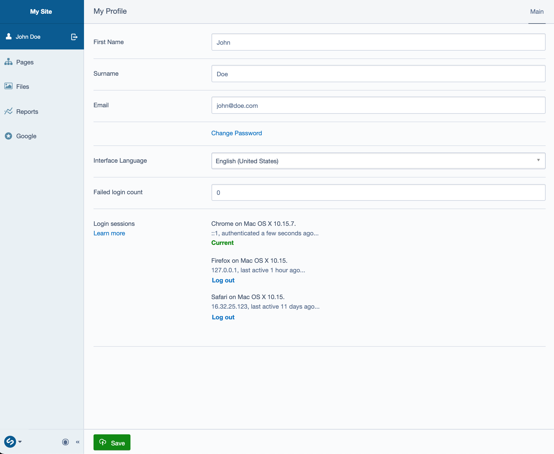Open Learn more about login sessions
This screenshot has height=454, width=554.
(x=109, y=233)
